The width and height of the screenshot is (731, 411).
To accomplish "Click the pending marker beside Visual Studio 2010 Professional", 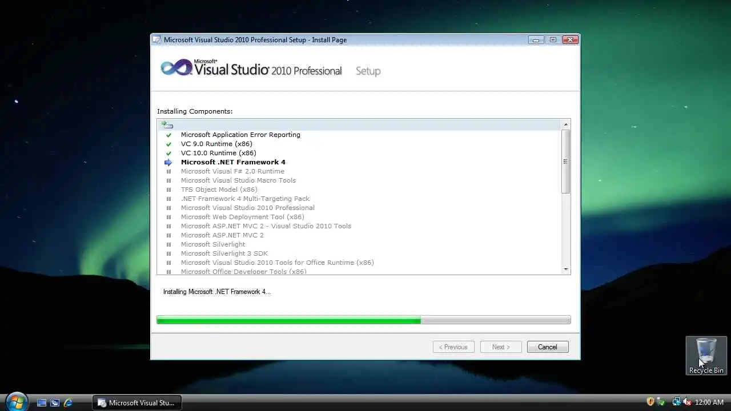I will point(168,208).
